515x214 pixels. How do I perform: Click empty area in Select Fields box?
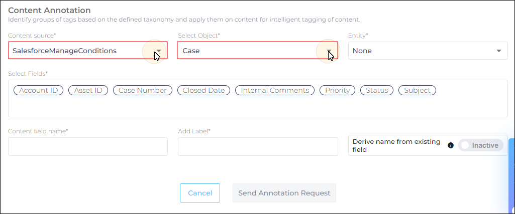(x=258, y=107)
